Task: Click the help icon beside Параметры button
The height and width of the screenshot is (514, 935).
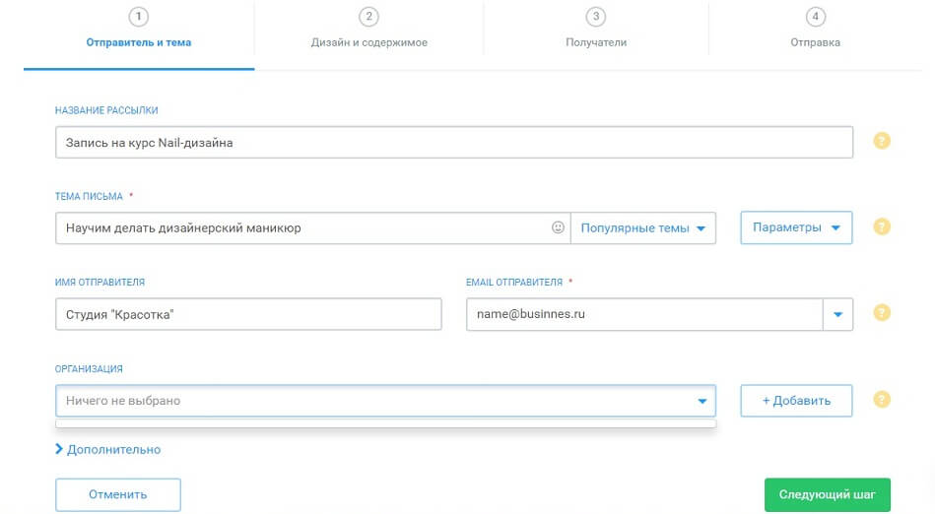Action: pyautogui.click(x=882, y=227)
